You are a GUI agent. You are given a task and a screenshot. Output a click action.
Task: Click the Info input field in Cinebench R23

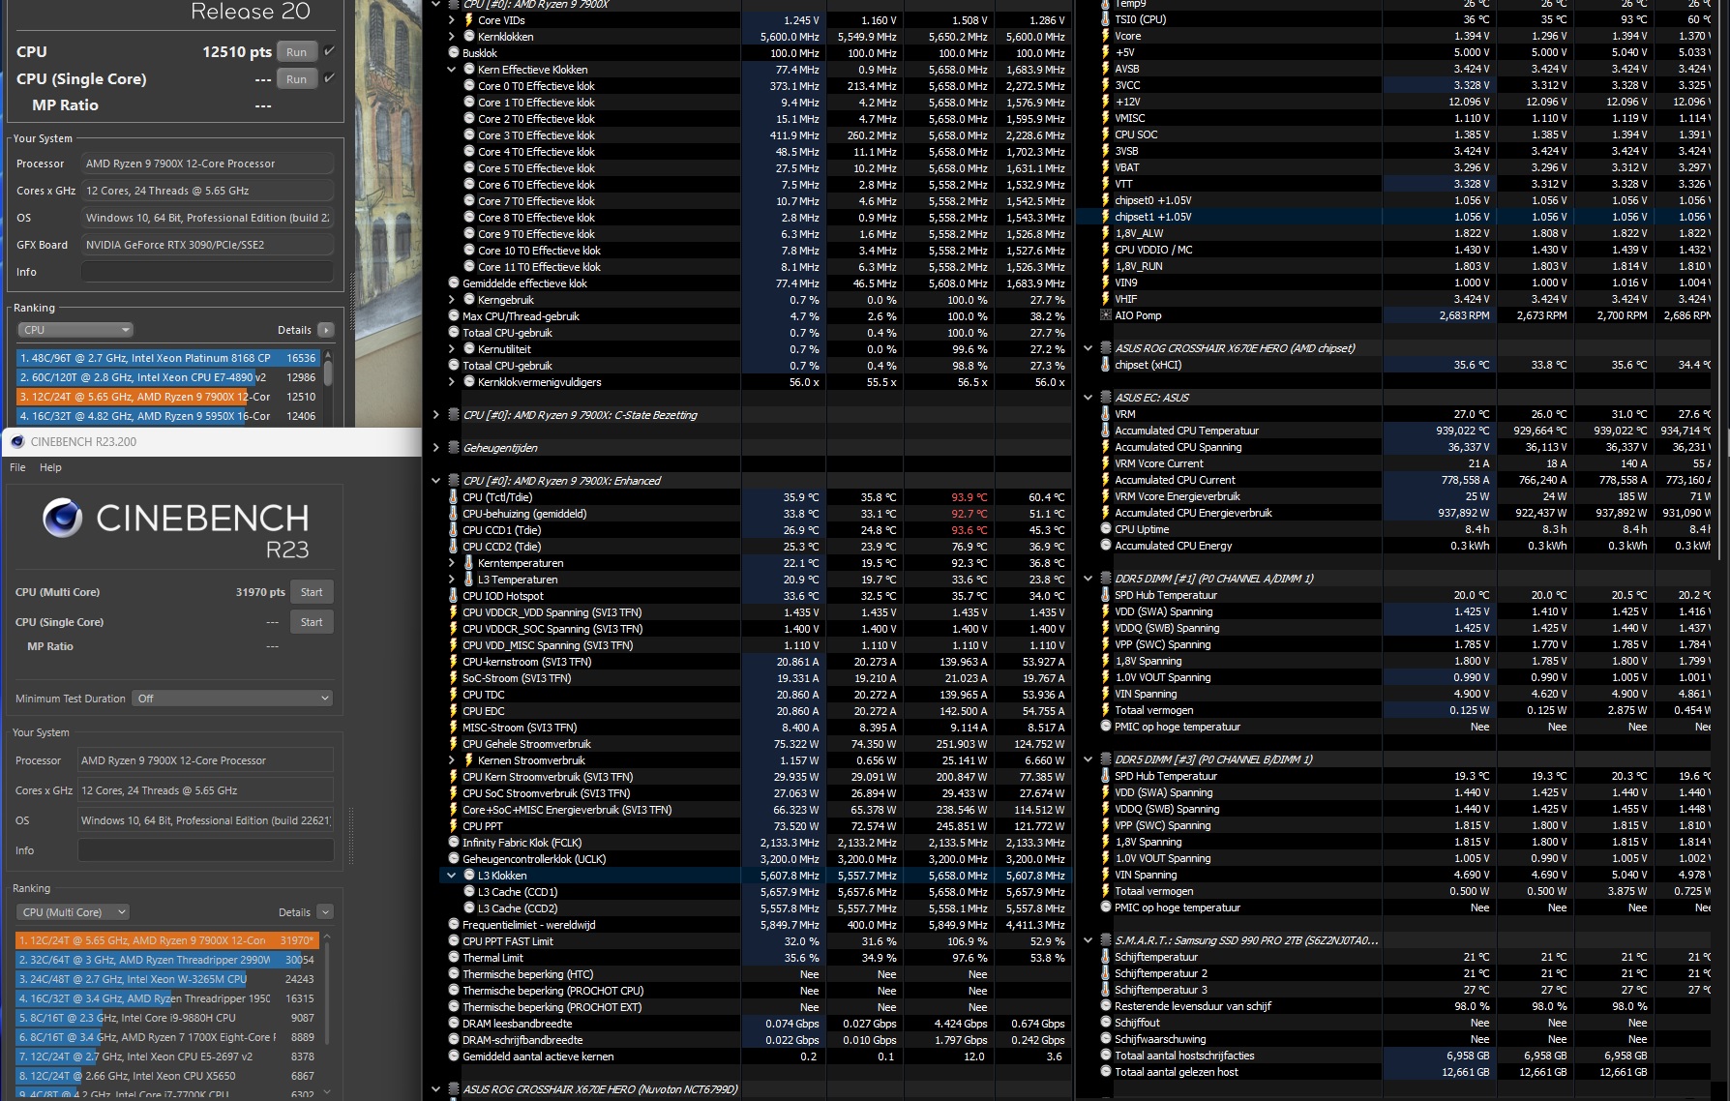tap(206, 850)
